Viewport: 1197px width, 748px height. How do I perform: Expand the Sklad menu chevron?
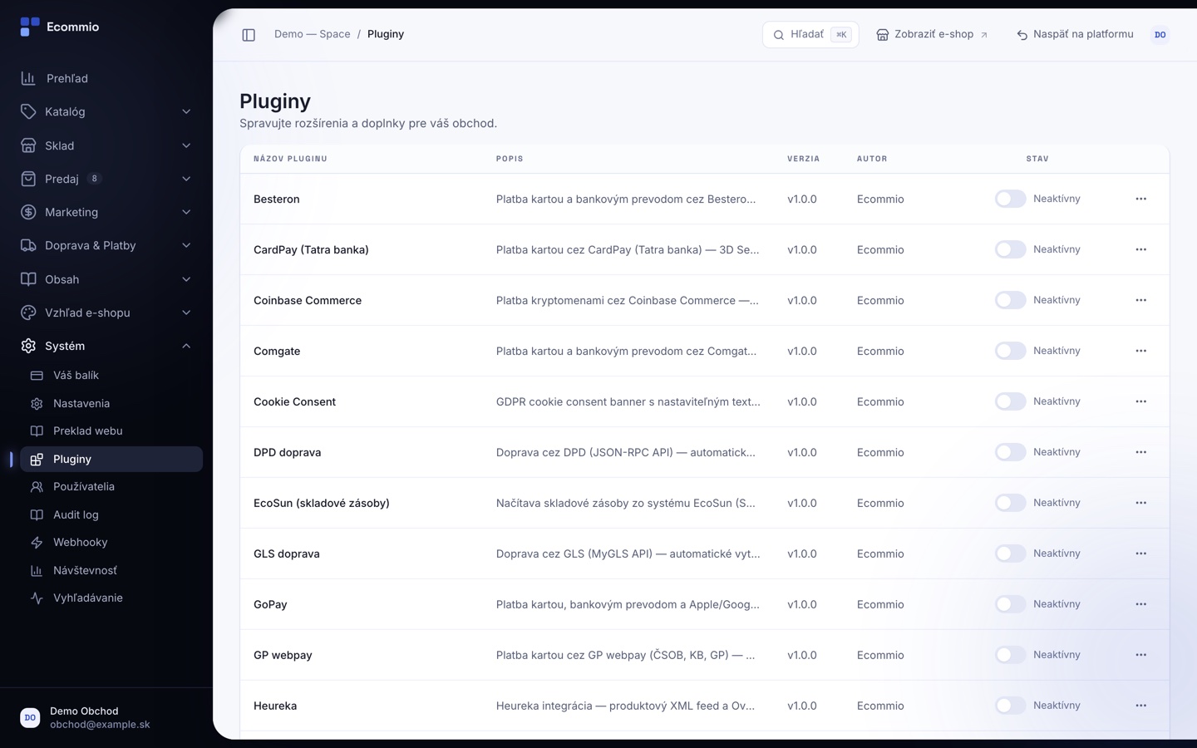click(186, 145)
